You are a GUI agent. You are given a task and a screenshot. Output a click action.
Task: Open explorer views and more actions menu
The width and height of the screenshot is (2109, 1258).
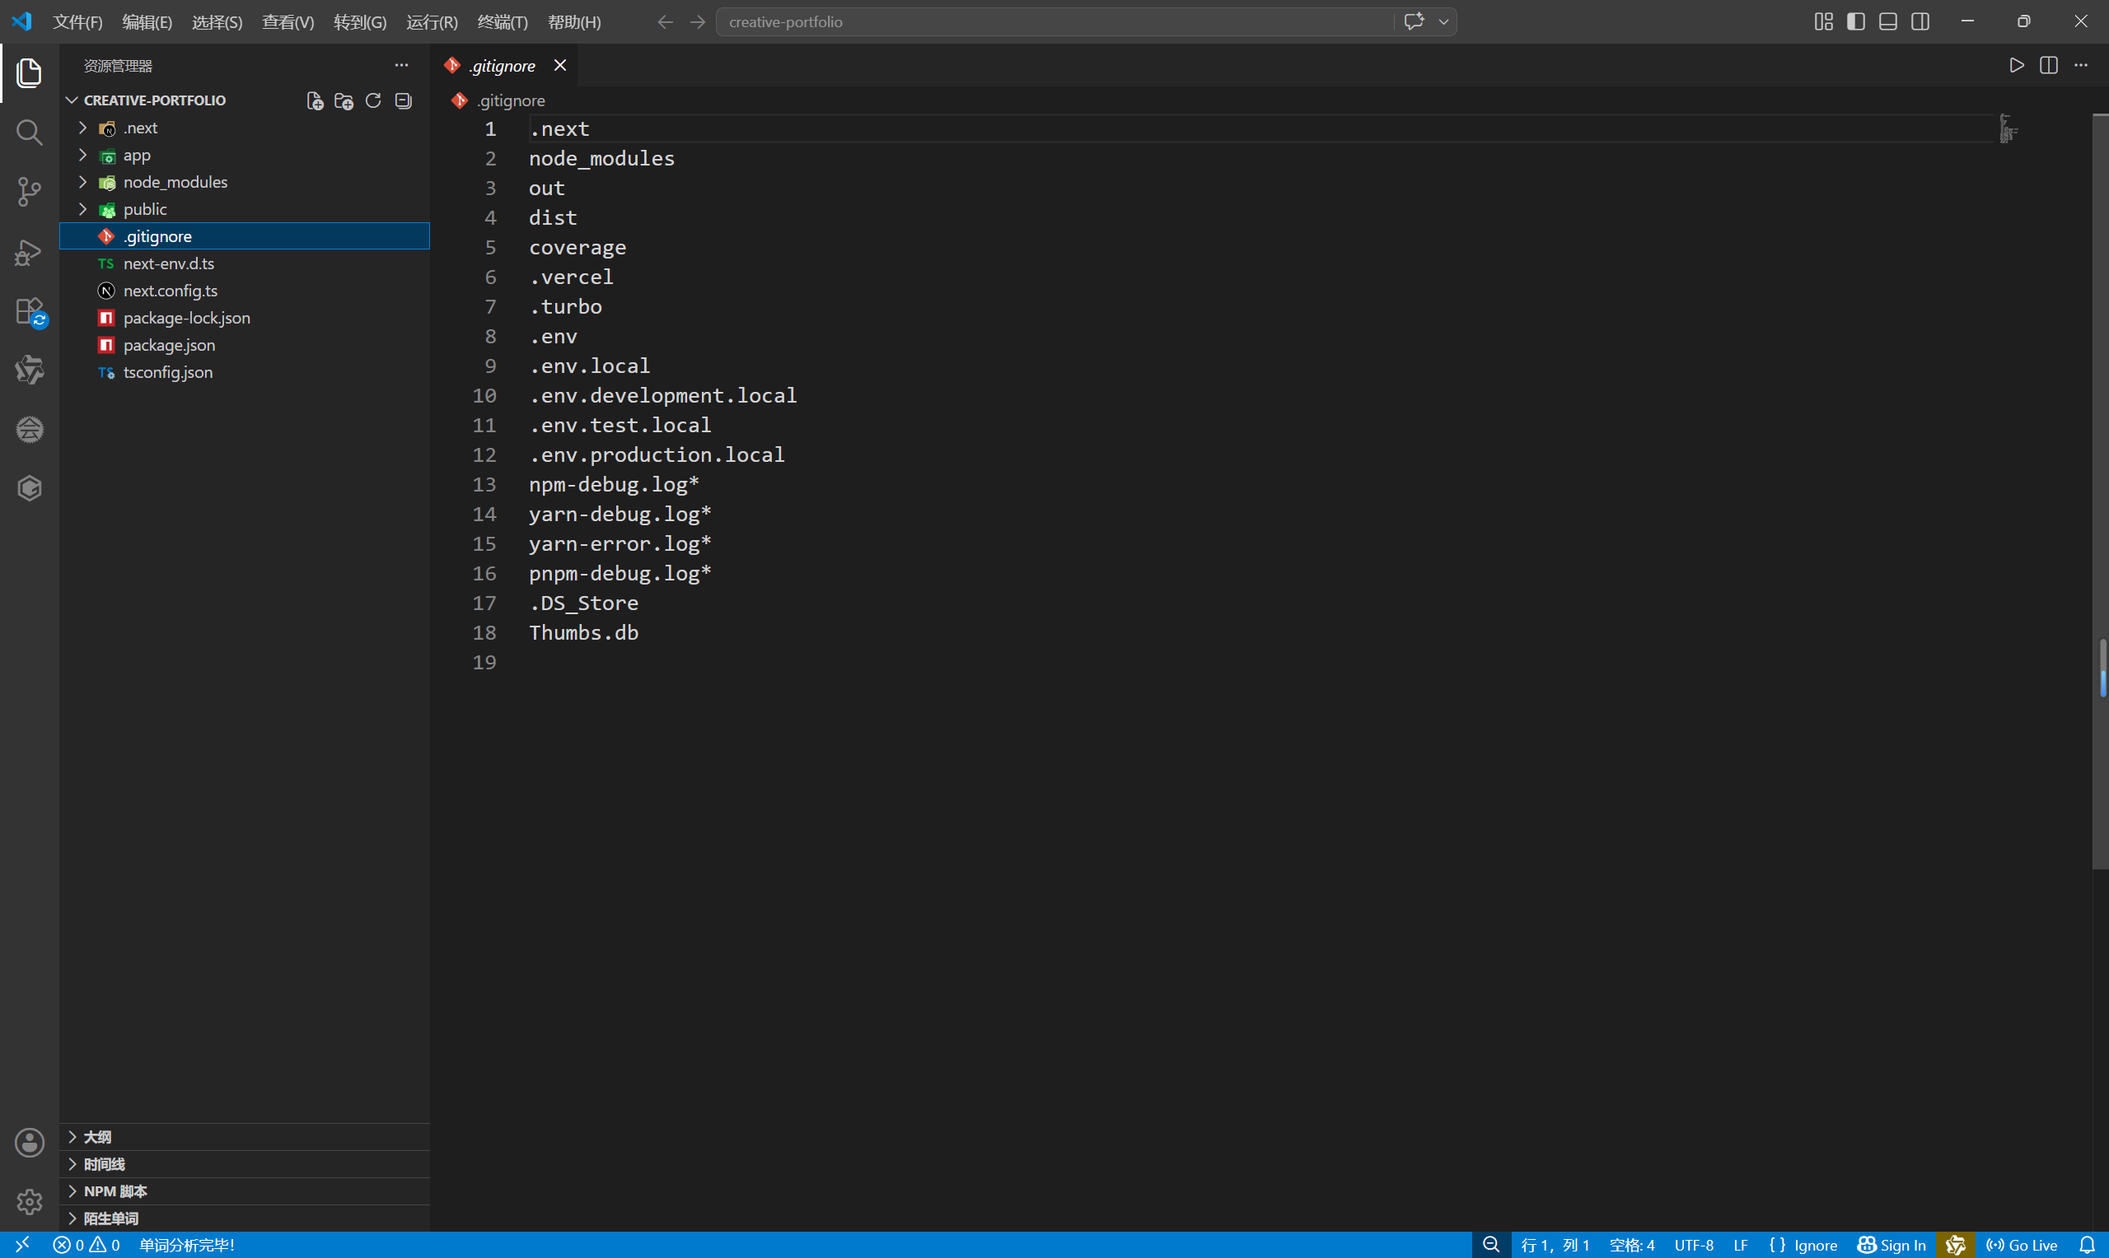(x=401, y=65)
